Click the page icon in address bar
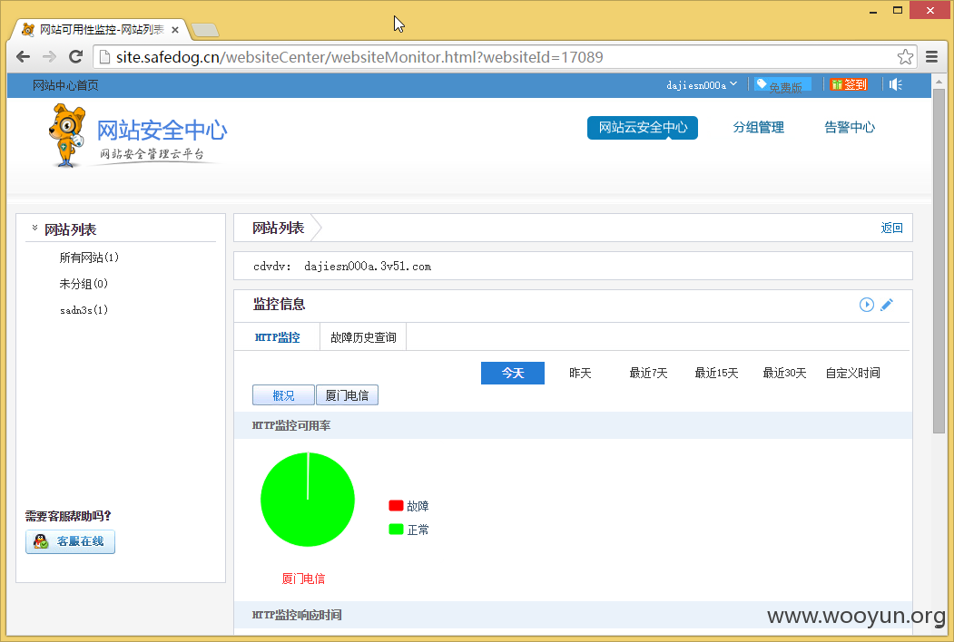954x642 pixels. pos(104,56)
